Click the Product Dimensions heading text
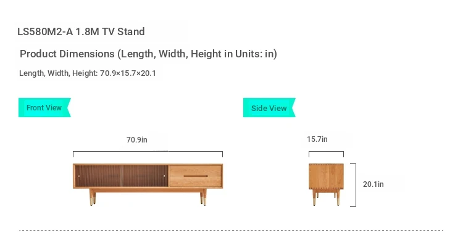This screenshot has height=243, width=463. [148, 54]
